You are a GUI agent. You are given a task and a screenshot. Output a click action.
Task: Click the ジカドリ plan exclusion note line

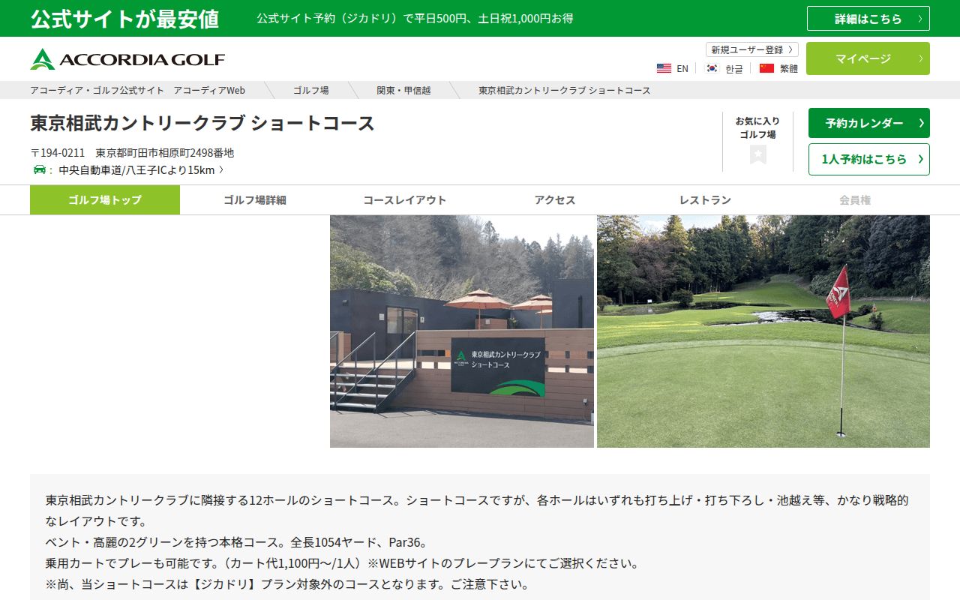[287, 583]
